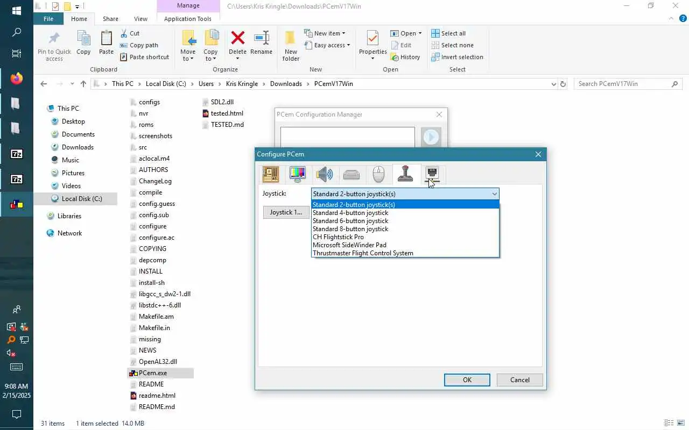Open the Easy access dropdown
This screenshot has height=430, width=689.
[x=327, y=45]
